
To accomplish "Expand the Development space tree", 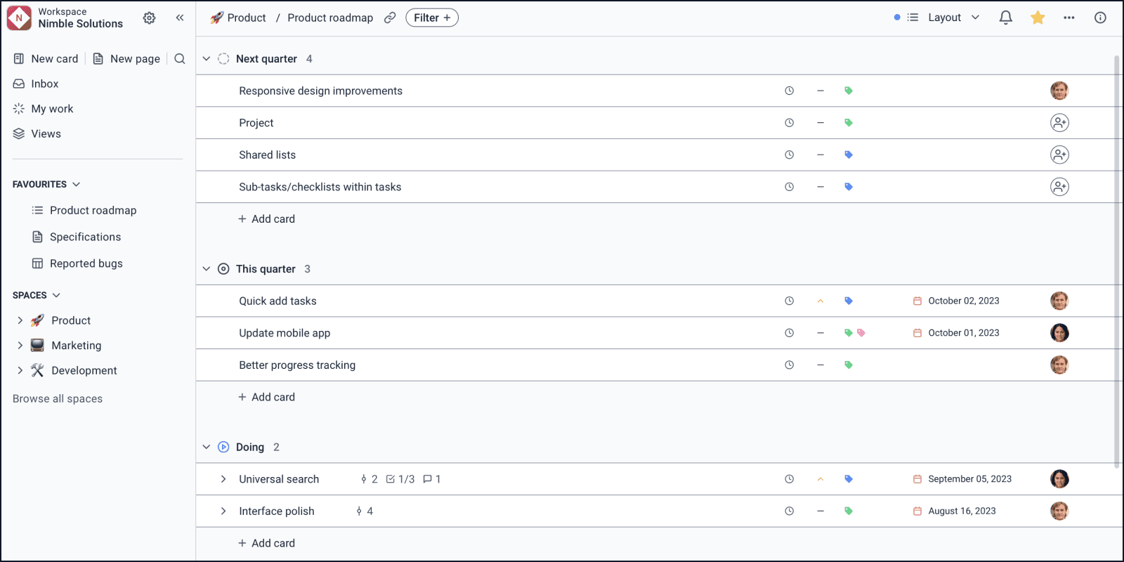I will tap(20, 370).
